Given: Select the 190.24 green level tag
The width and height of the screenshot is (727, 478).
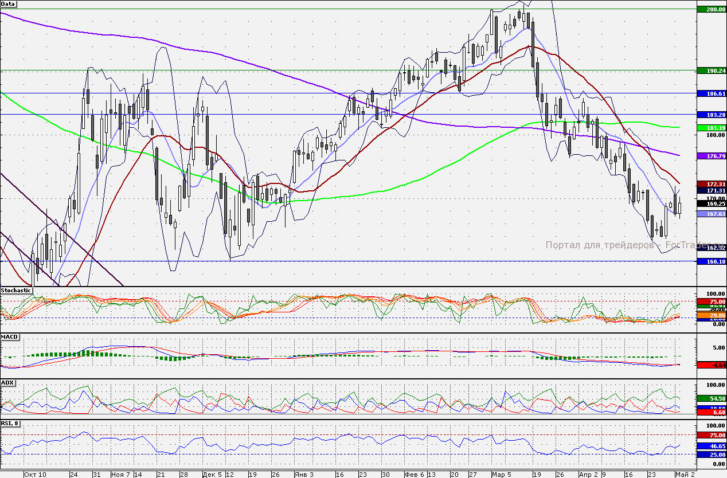Looking at the screenshot, I should click(x=711, y=70).
